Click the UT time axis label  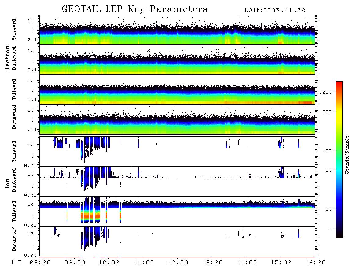[x=16, y=263]
